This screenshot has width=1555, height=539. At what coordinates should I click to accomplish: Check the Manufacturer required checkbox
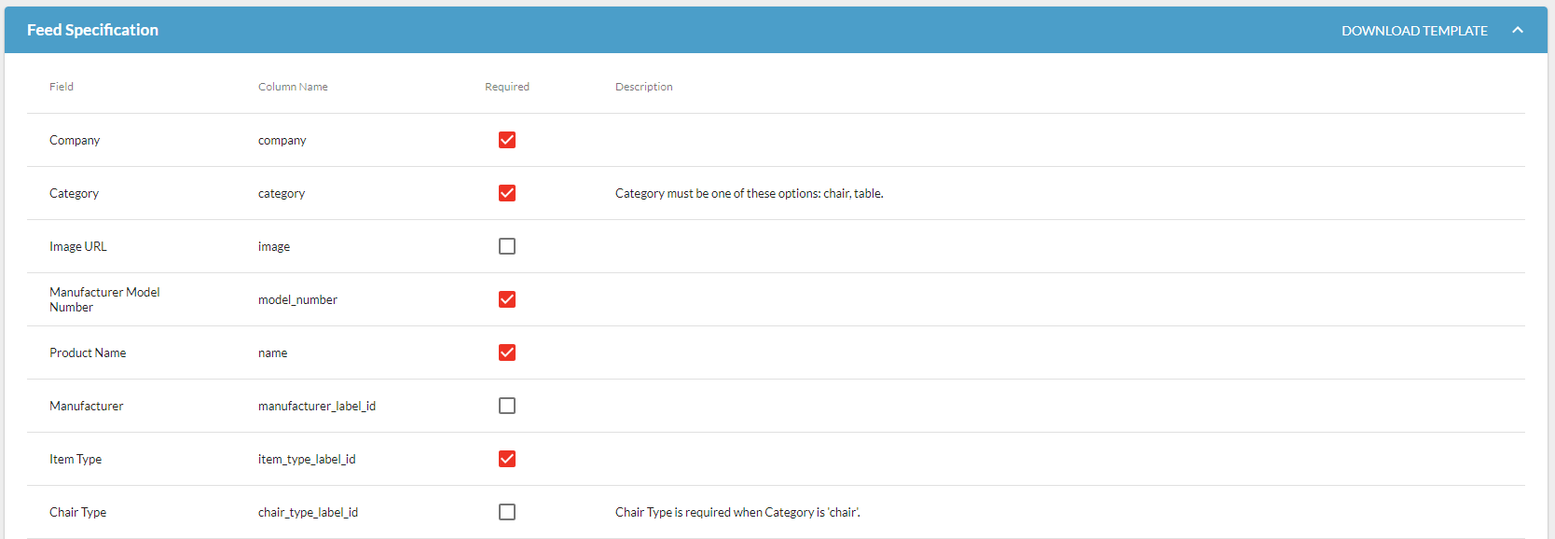point(507,406)
